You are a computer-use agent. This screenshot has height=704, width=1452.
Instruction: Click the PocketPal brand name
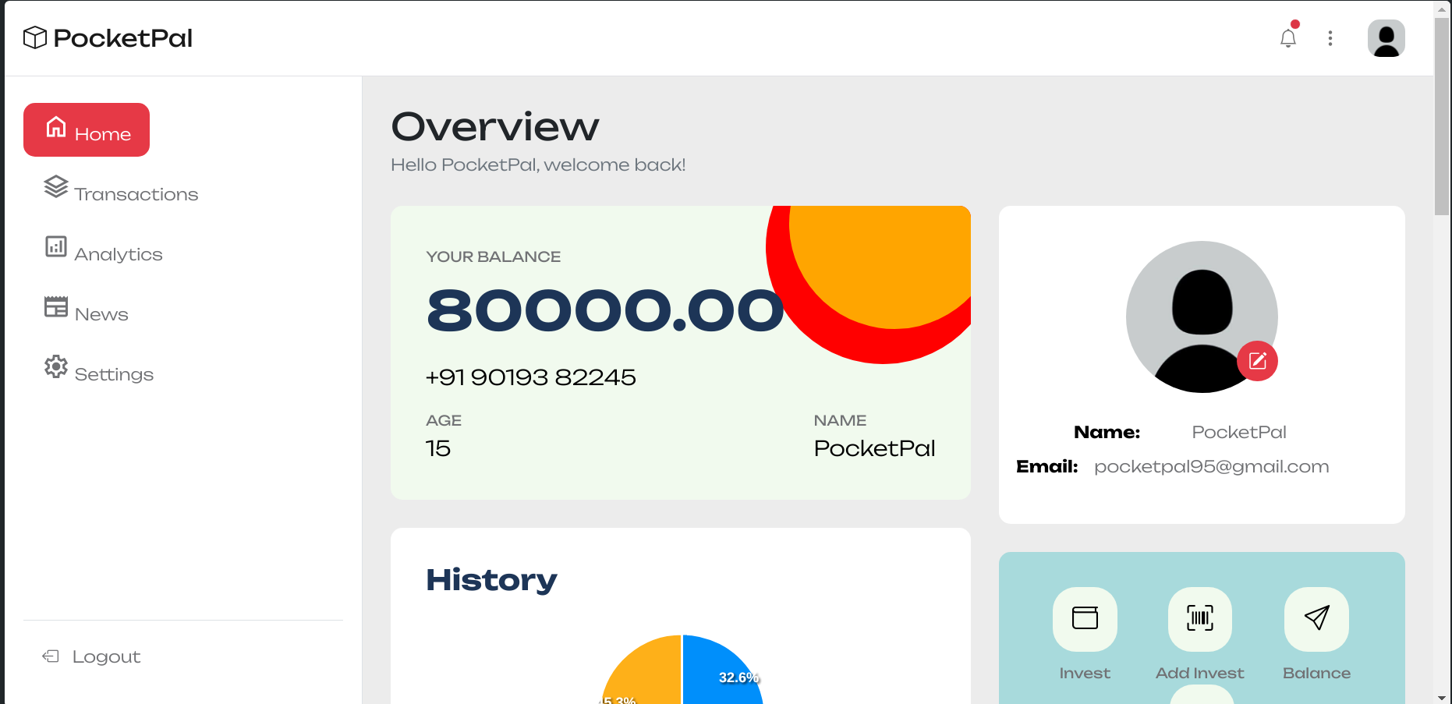[122, 38]
